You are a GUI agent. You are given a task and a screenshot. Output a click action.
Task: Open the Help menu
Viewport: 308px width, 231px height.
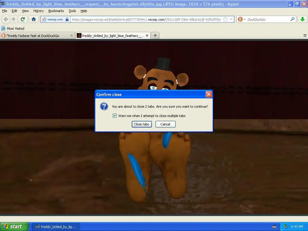tap(84, 11)
